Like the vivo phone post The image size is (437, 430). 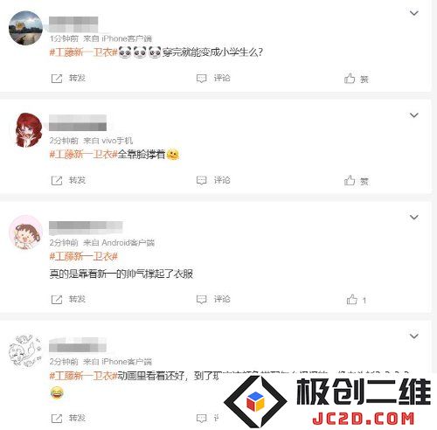pyautogui.click(x=350, y=180)
